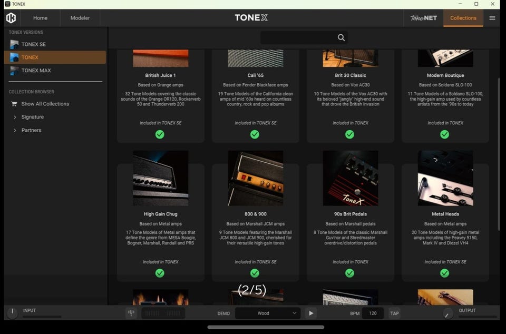Expand the Partners collections tree
The image size is (506, 334).
tap(15, 131)
